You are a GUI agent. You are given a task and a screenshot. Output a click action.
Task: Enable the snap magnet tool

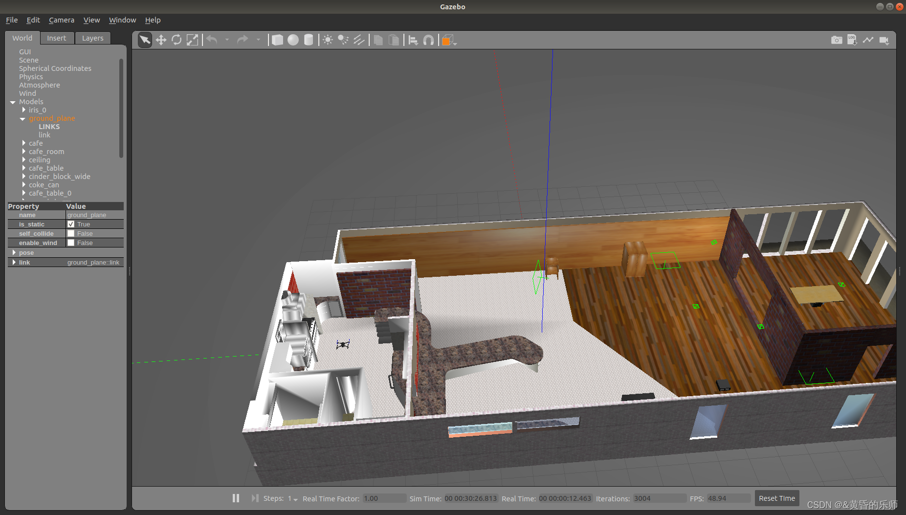(x=428, y=41)
